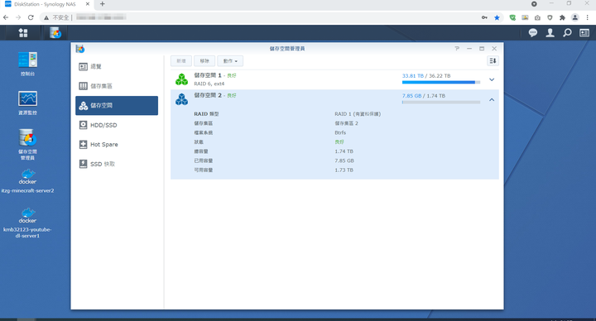596x321 pixels.
Task: Open the 動作 action dropdown
Action: pyautogui.click(x=230, y=60)
